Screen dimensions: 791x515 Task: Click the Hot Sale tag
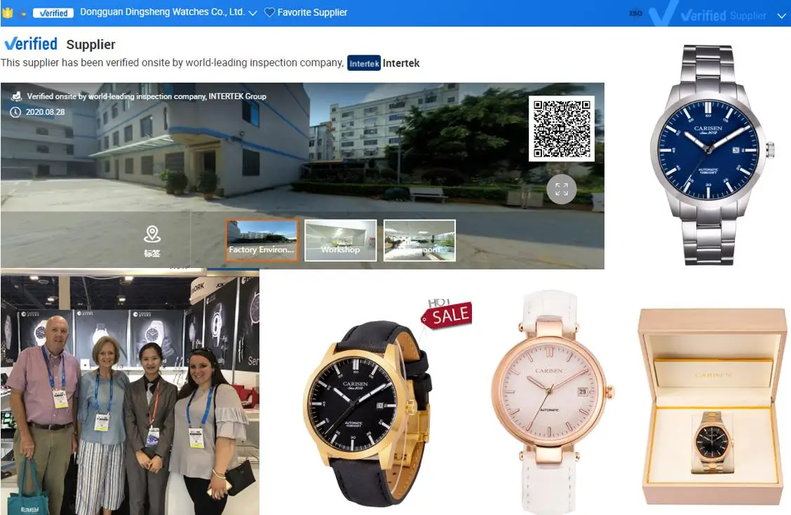pyautogui.click(x=446, y=314)
